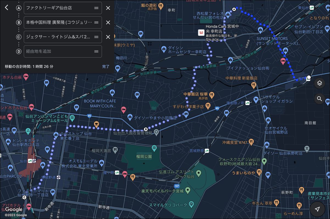Tap the セオサイクル 仙台宮城野店 shopping pin

(x=268, y=120)
